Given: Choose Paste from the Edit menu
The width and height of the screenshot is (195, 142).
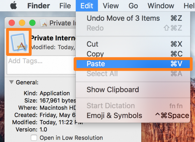Looking at the screenshot, I should (x=133, y=64).
